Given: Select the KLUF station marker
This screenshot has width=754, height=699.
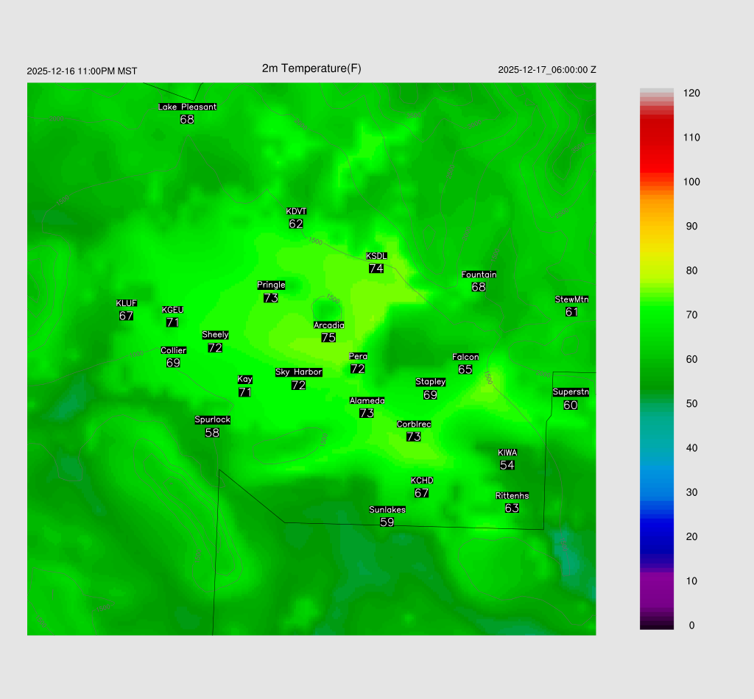Looking at the screenshot, I should [x=126, y=310].
